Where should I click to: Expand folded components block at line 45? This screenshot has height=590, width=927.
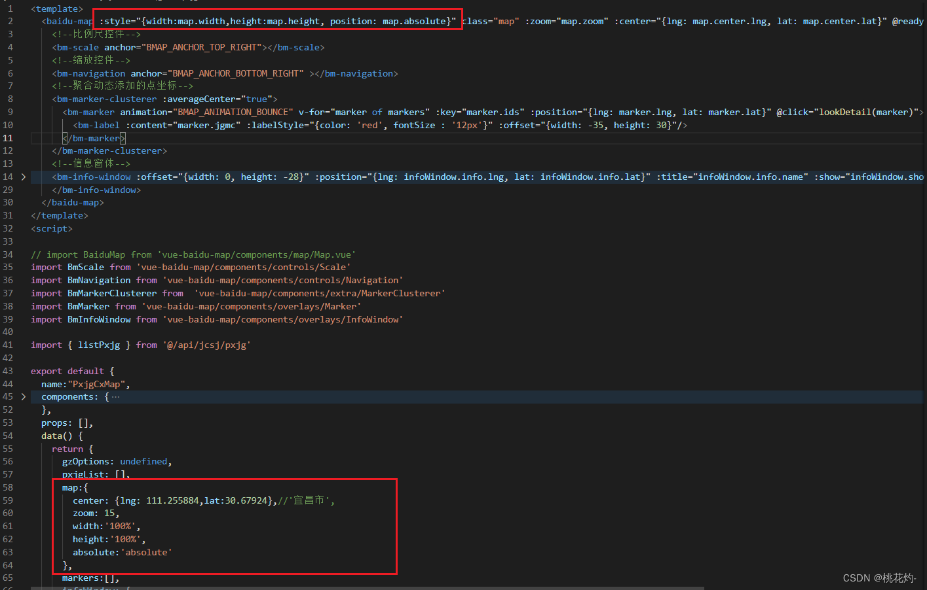[x=24, y=397]
